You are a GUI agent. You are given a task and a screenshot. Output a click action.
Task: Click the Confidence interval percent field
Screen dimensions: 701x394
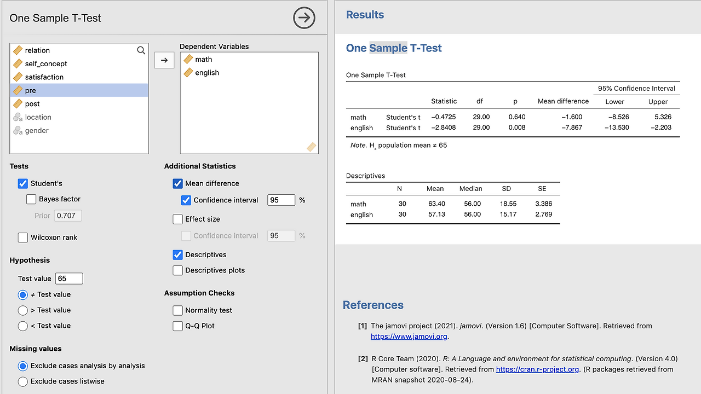(281, 200)
